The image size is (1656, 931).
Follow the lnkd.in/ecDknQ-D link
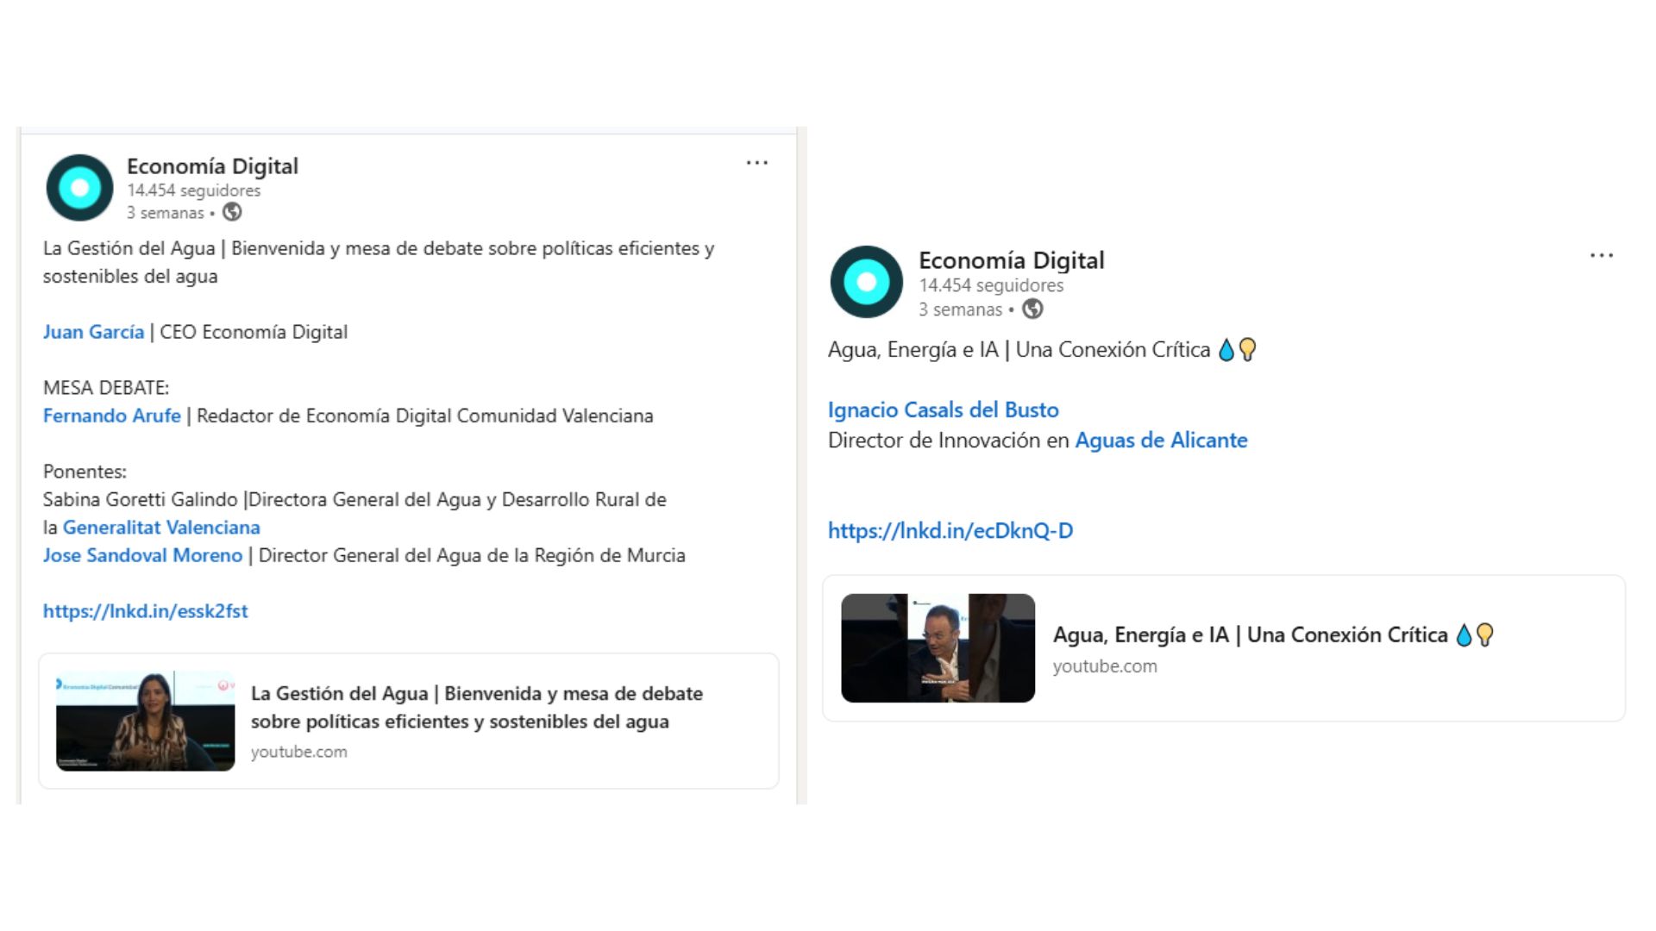point(950,531)
